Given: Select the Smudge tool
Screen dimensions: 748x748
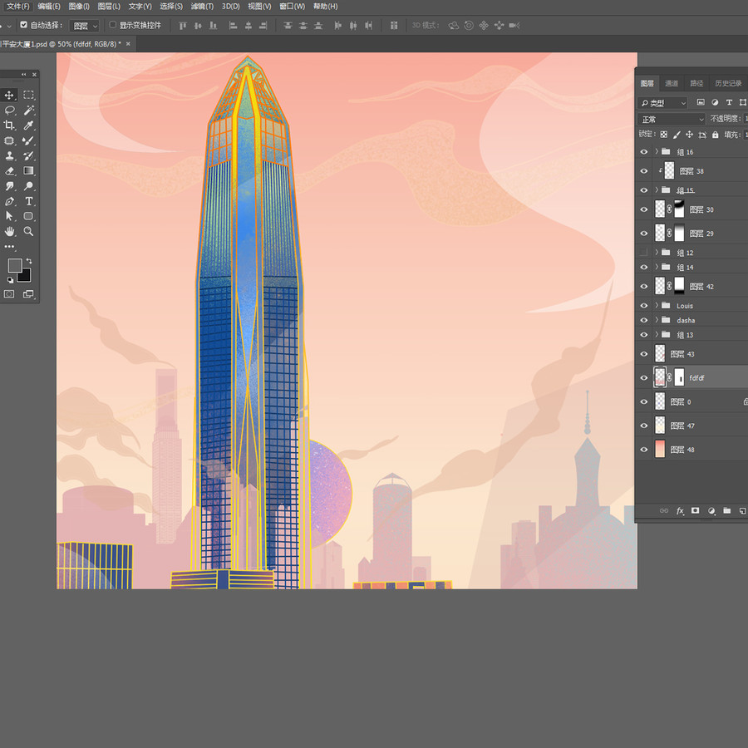Looking at the screenshot, I should pos(9,186).
